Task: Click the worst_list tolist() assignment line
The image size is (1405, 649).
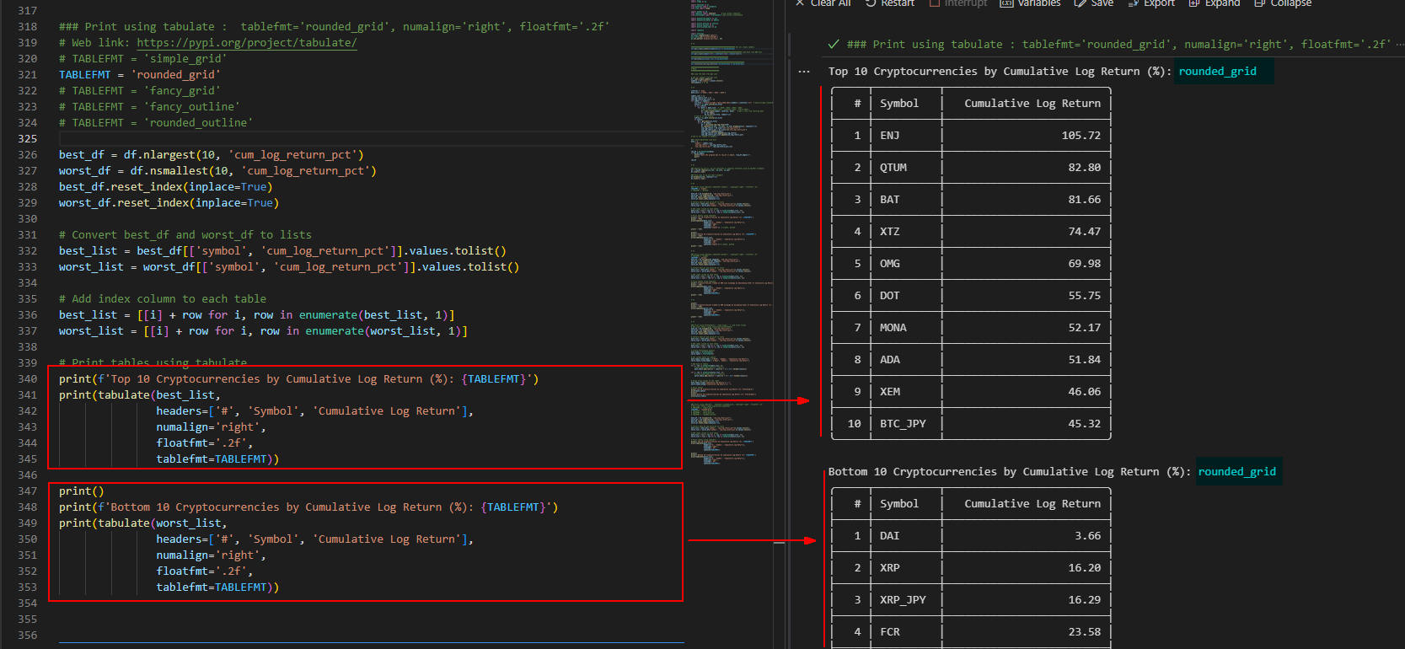Action: (x=289, y=267)
